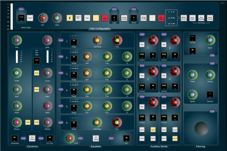227x151 pixels.
Task: Toggle the Depth button in Dynamics
Action: point(36,90)
